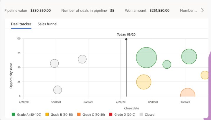211x120 pixels.
Task: Toggle the Grade C orange legend swatch
Action: pos(79,114)
